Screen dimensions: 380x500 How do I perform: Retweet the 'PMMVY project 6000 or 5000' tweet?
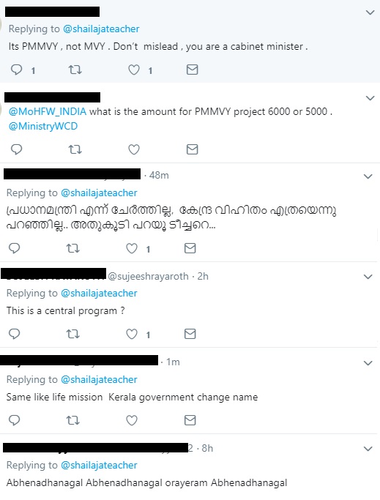75,149
